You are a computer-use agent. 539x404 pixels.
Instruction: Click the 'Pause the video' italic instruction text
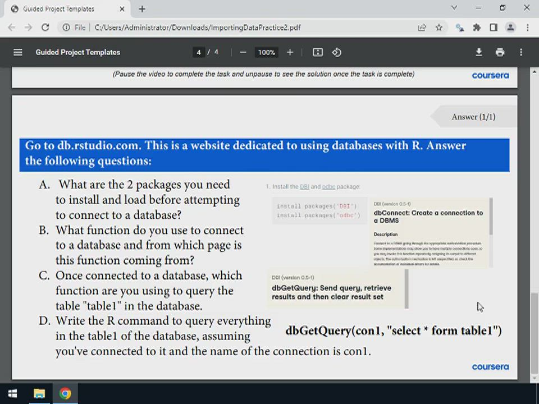coord(264,74)
